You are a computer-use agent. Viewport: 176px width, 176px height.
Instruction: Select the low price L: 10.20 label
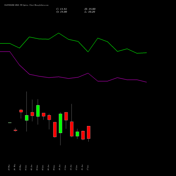coord(90,12)
